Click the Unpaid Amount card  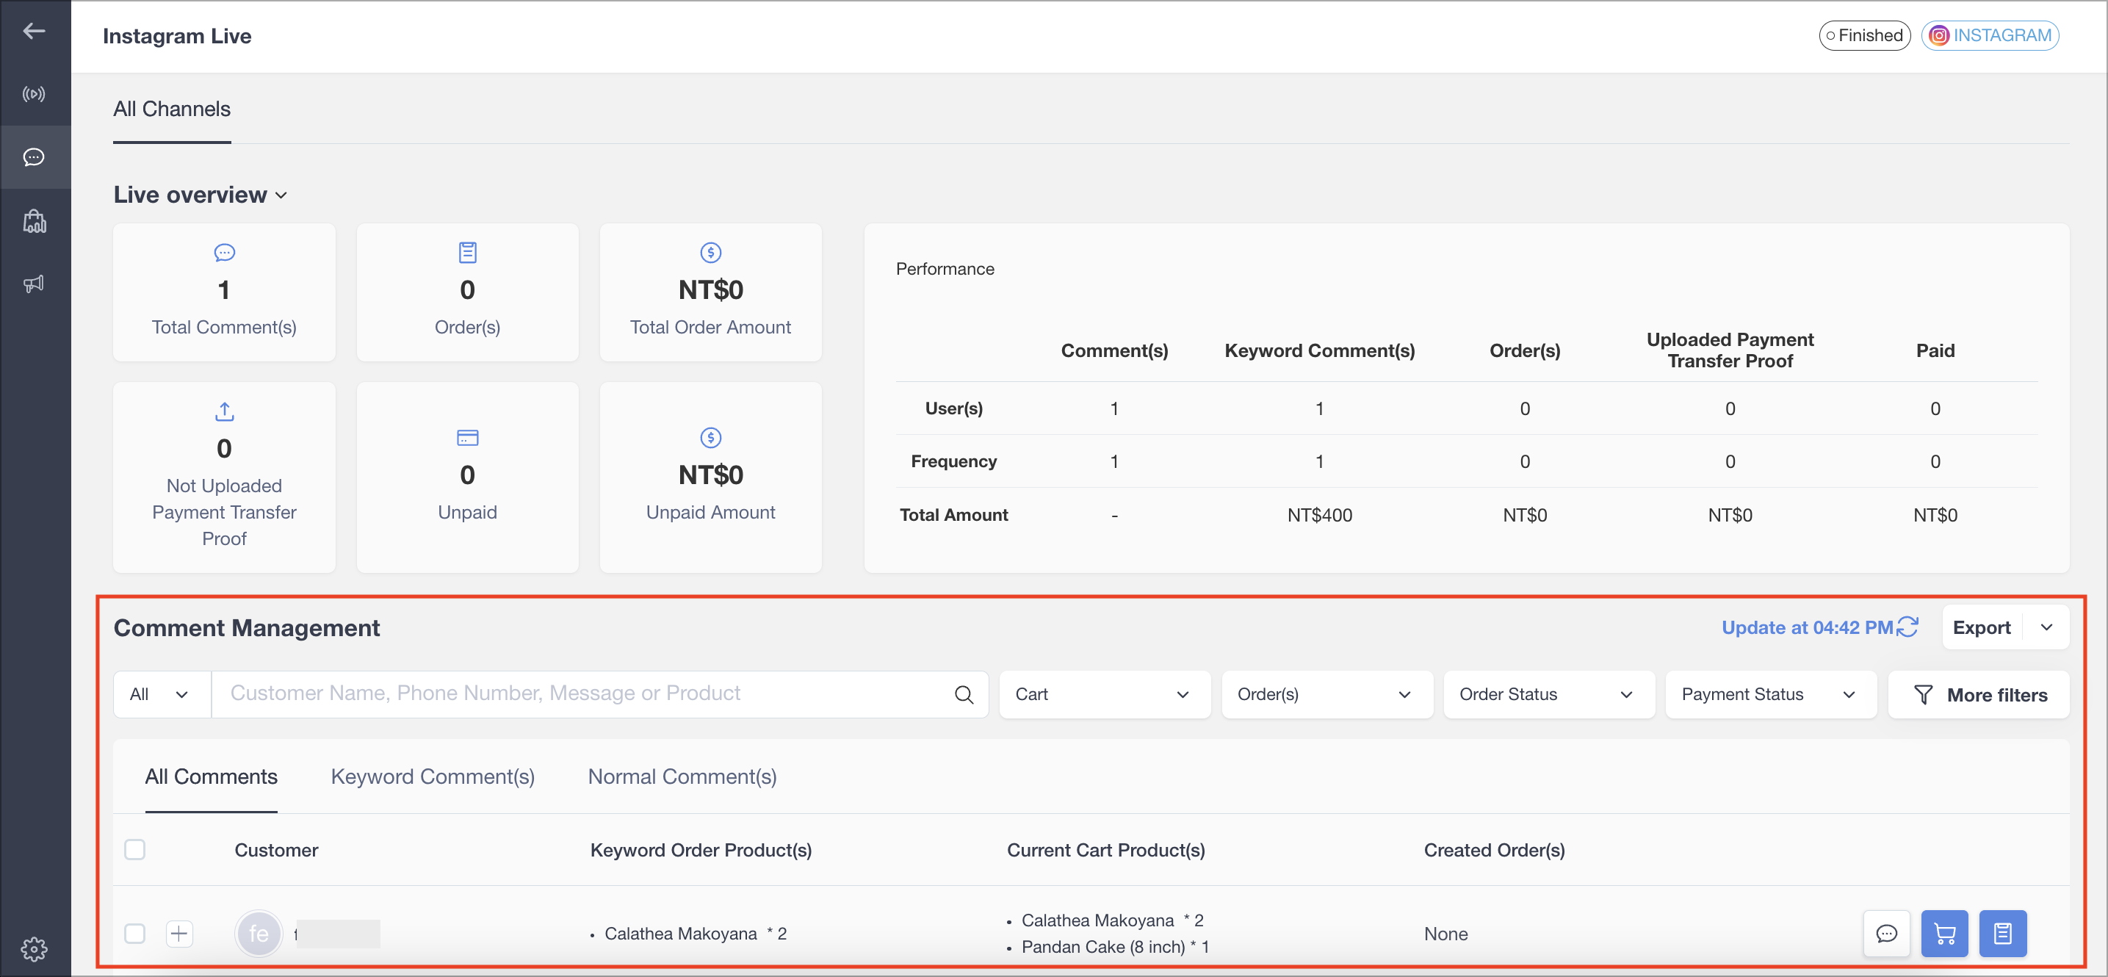710,477
